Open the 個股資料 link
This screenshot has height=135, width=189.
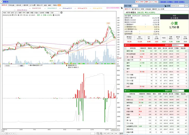(x=163, y=2)
